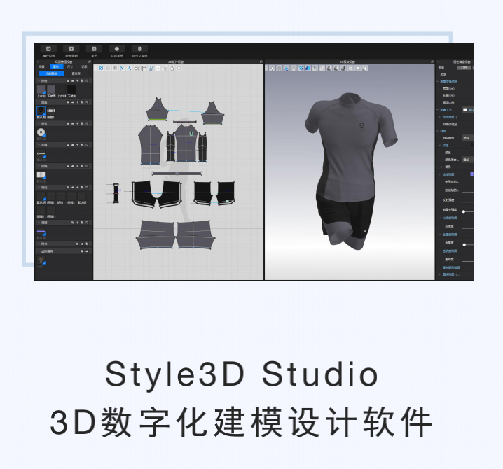
Task: Switch to the 素材库 library sub-tab
Action: point(76,73)
